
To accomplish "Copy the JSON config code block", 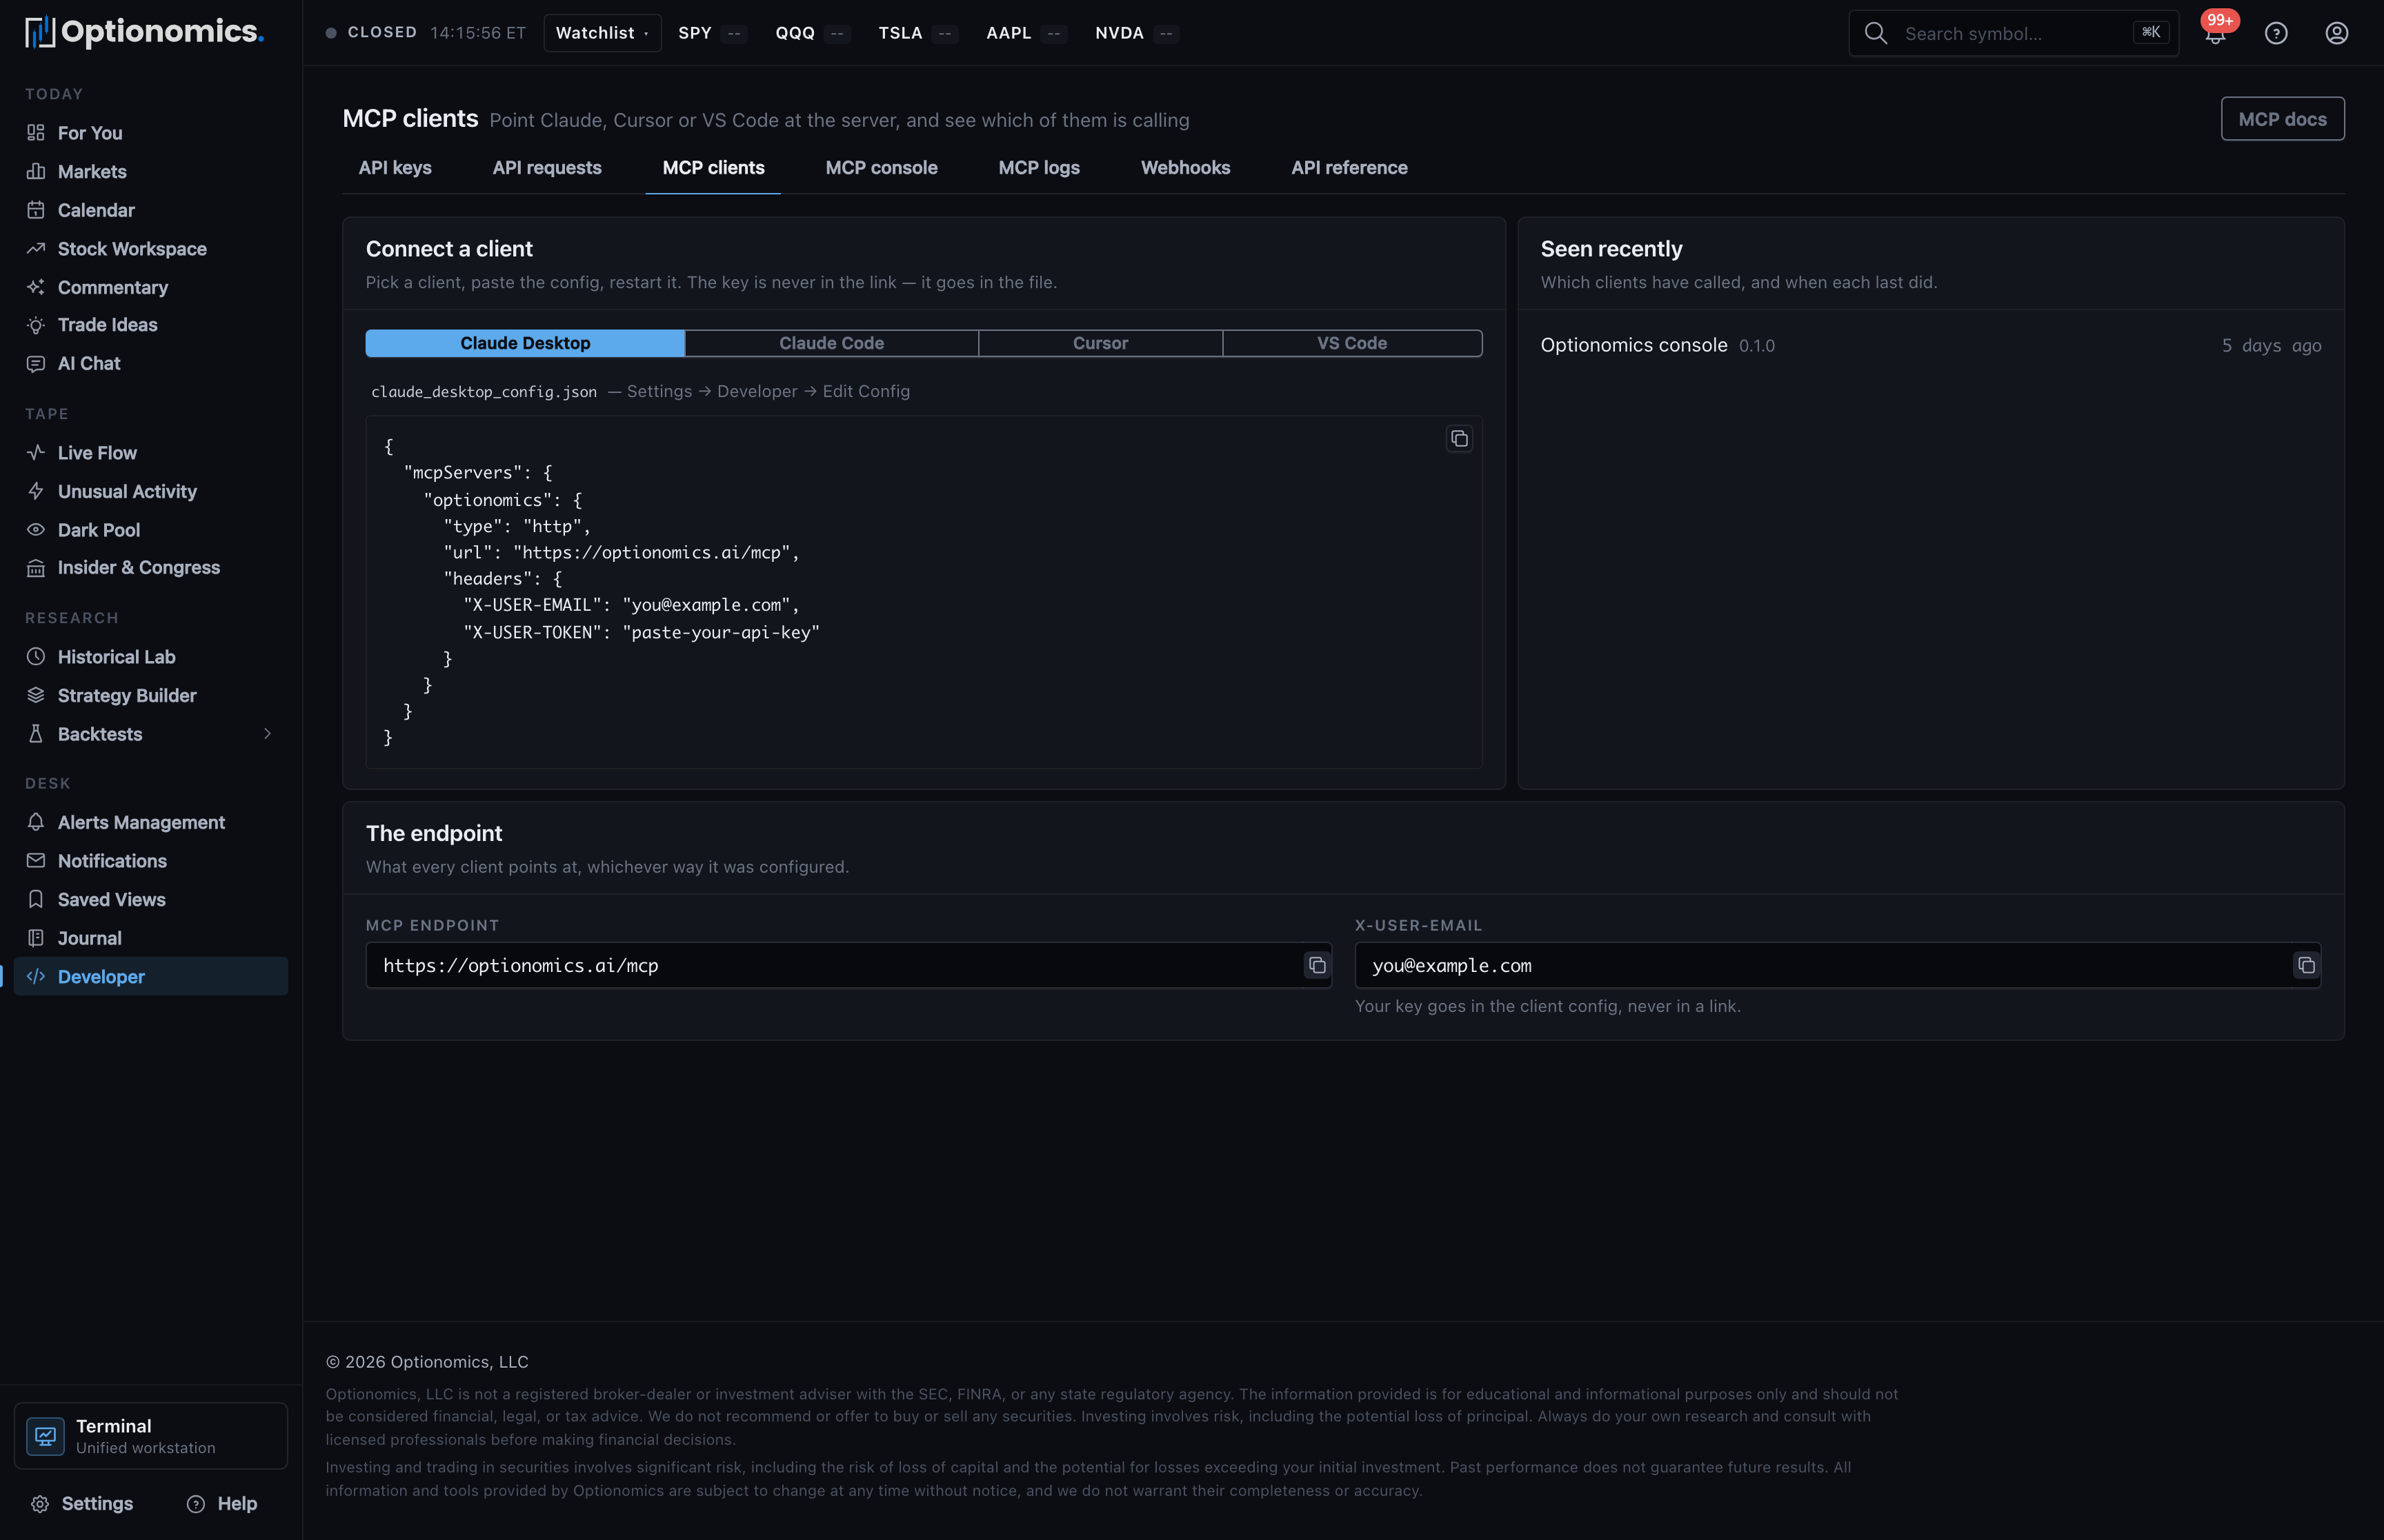I will [1460, 439].
